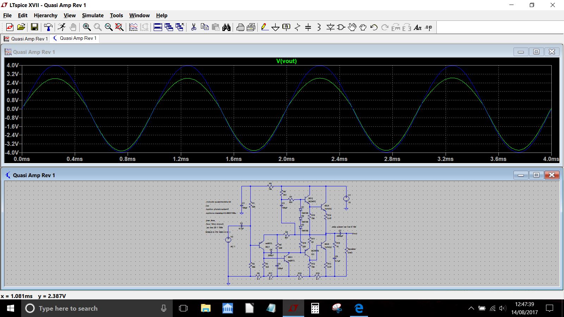Image resolution: width=564 pixels, height=317 pixels.
Task: Close all windows toolbar icon
Action: pyautogui.click(x=180, y=27)
